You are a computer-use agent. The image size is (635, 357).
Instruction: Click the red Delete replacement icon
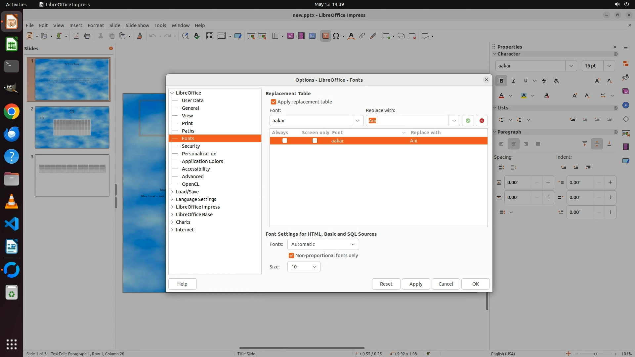click(x=482, y=121)
